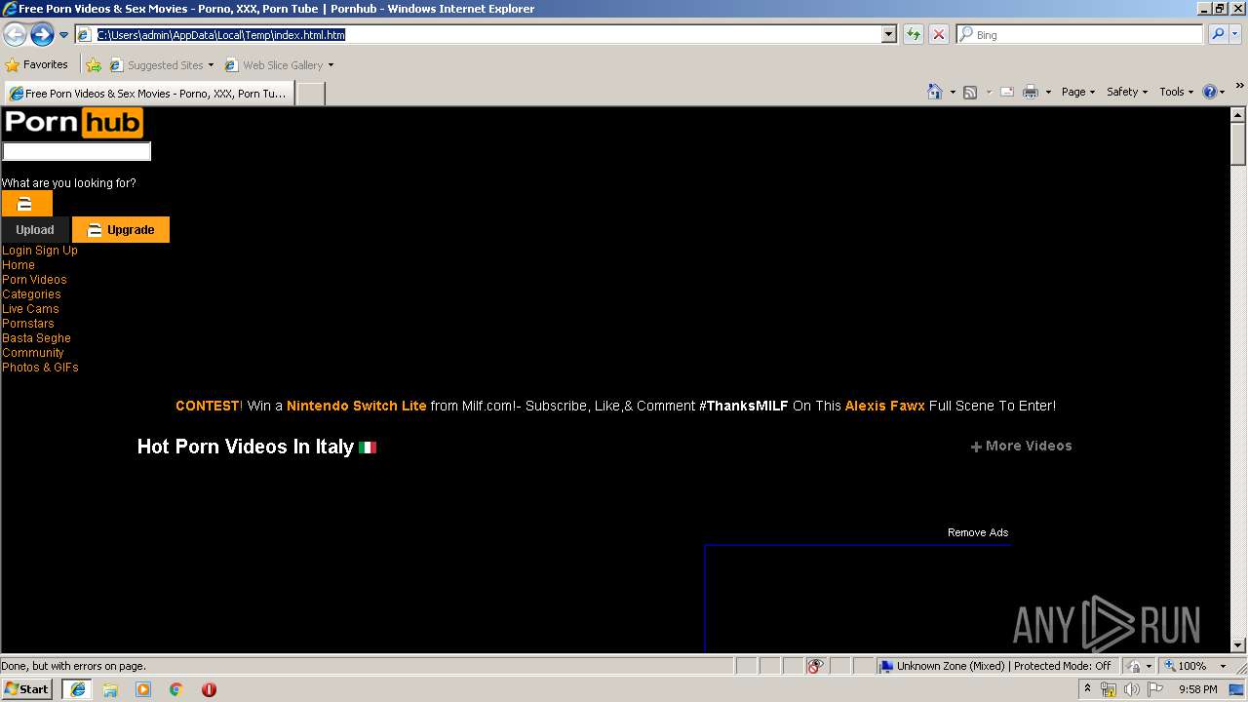This screenshot has height=702, width=1248.
Task: Click the CONTEST link in the banner
Action: pos(208,406)
